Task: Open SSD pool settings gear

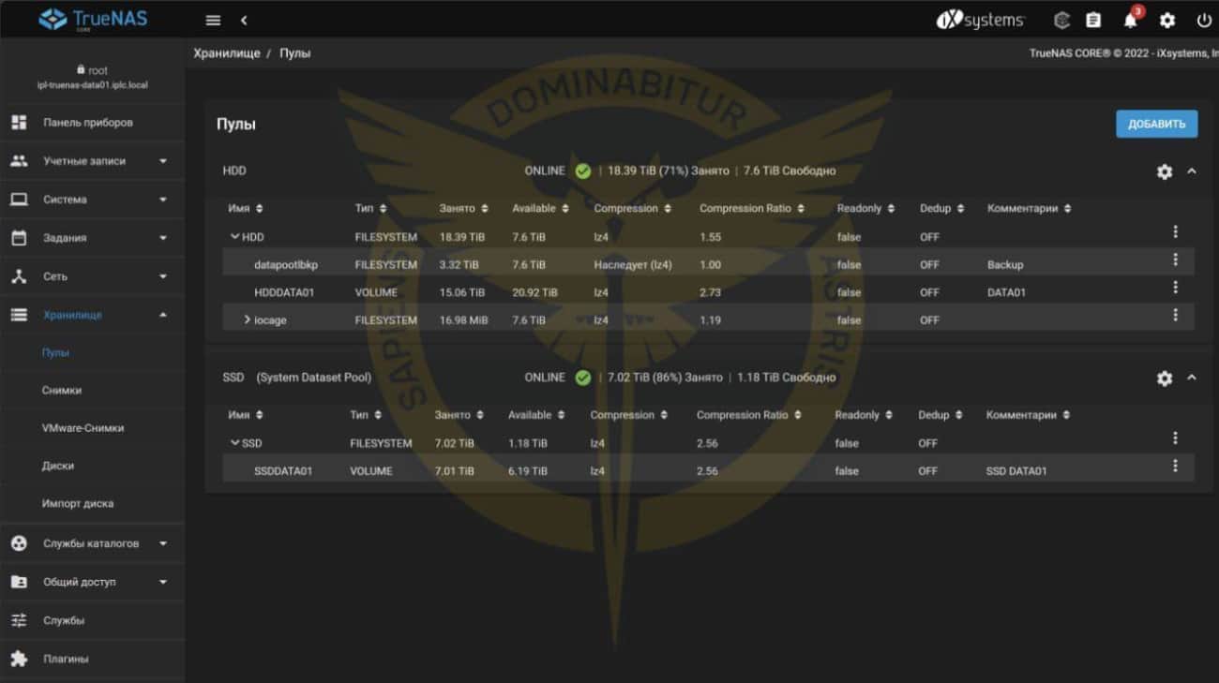Action: [1165, 378]
